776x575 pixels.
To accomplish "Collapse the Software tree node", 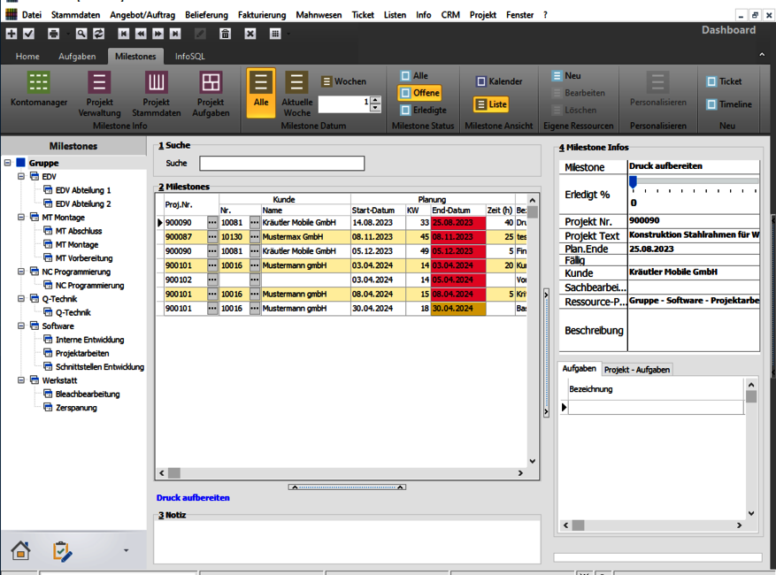I will click(x=21, y=326).
